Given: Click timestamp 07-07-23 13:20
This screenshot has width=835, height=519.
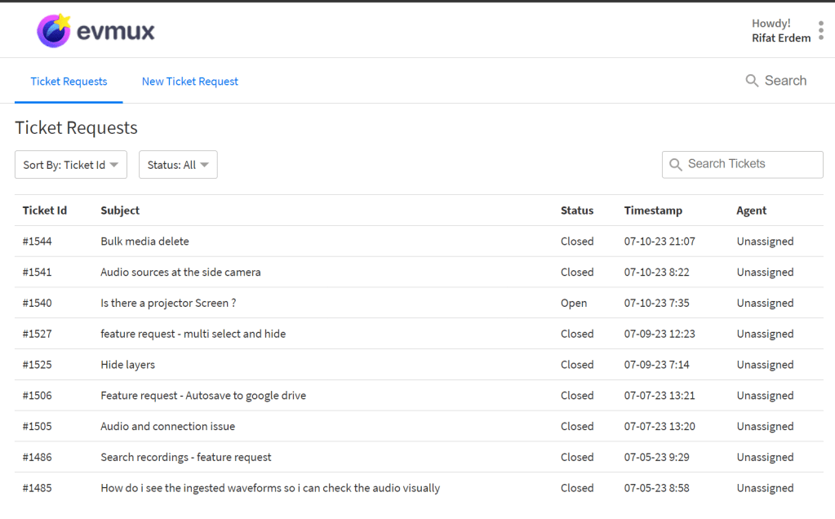Looking at the screenshot, I should click(660, 426).
